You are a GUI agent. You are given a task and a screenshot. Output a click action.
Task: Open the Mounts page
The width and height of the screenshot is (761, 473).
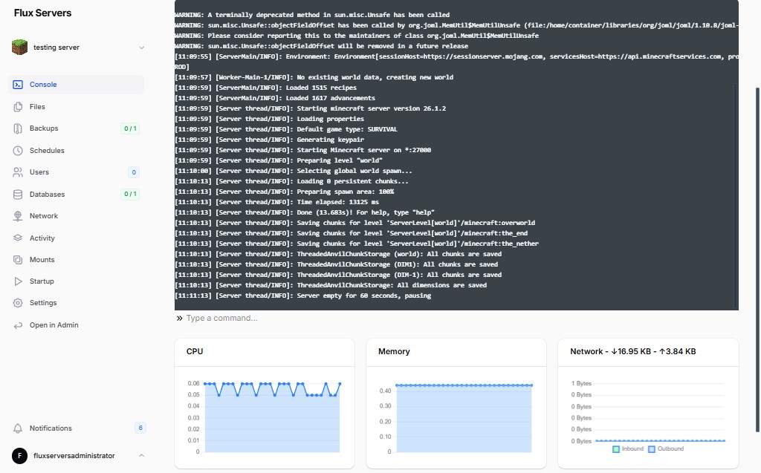pos(77,260)
